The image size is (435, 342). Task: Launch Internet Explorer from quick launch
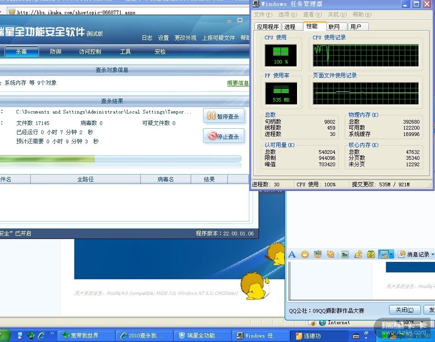pos(41,335)
